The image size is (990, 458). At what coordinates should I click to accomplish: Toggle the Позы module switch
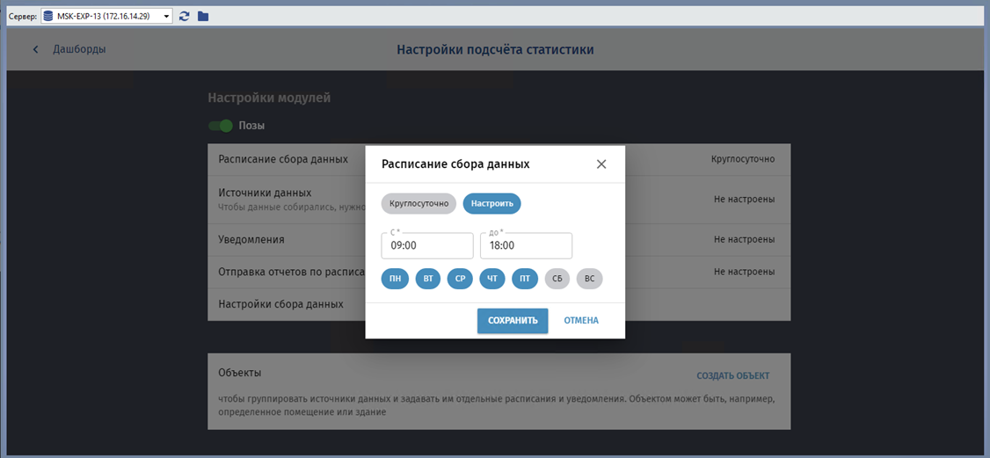point(221,126)
